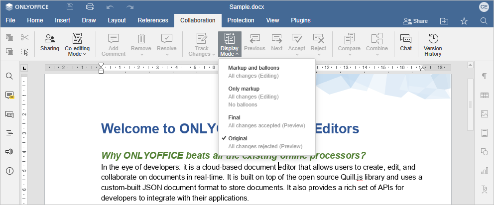Click the vertical scrollbar up arrow
The width and height of the screenshot is (494, 205).
[x=471, y=65]
